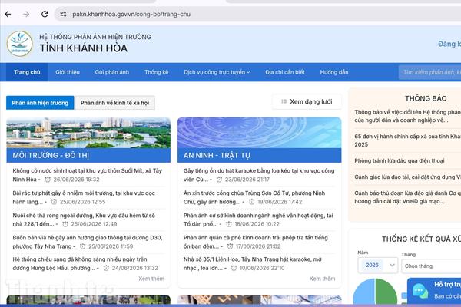
Task: Open An ninh - Trật tự category heading
Action: coord(217,155)
